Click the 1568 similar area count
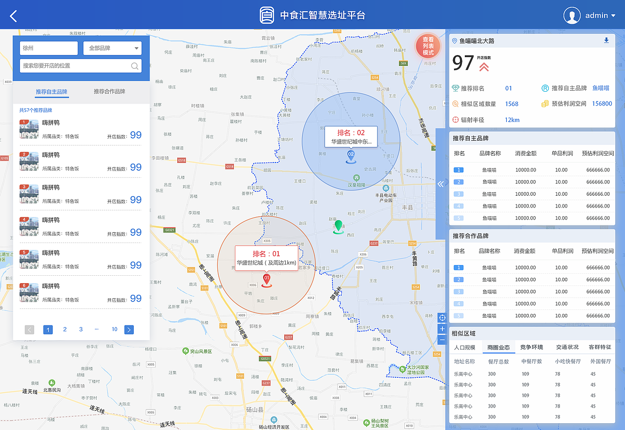The width and height of the screenshot is (625, 430). 512,104
